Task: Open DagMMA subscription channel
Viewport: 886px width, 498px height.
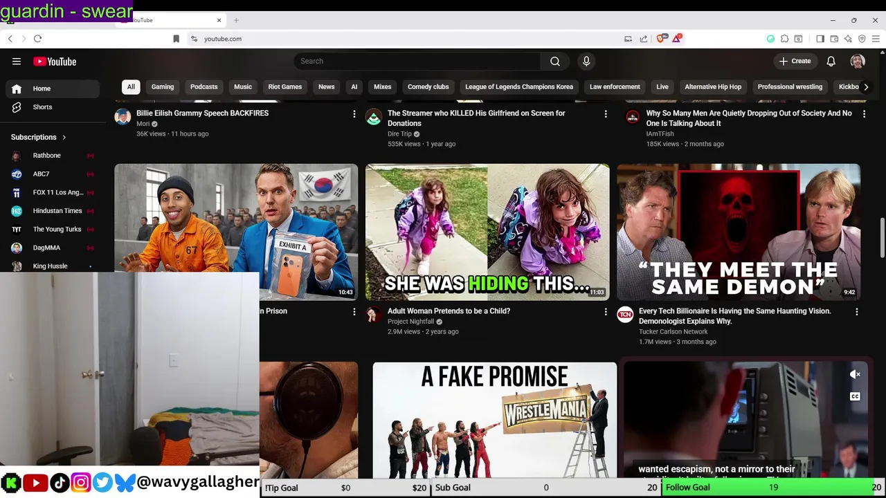Action: click(x=53, y=248)
